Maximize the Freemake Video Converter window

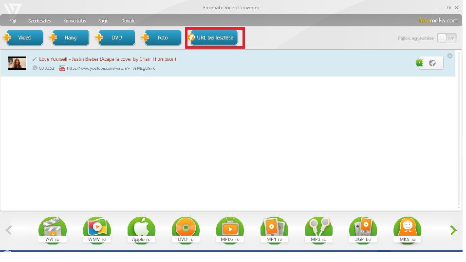pos(449,8)
